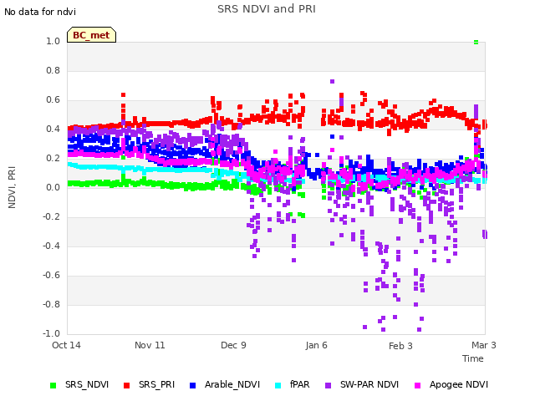Click the red SRS_PRI legend swatch

(126, 385)
